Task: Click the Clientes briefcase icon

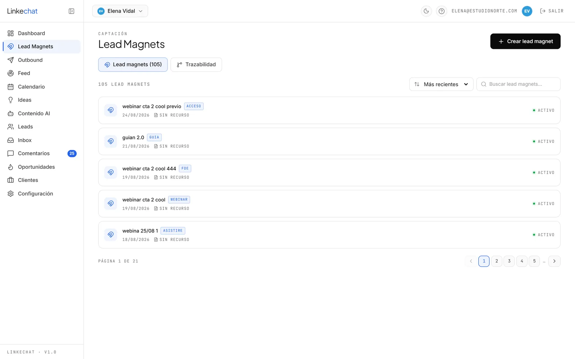Action: pos(10,180)
